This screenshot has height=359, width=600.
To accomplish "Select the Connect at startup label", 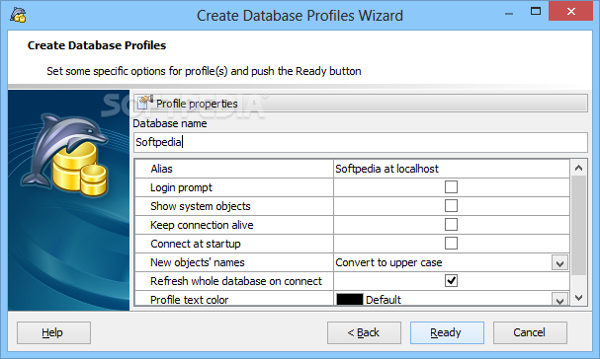I will 196,244.
